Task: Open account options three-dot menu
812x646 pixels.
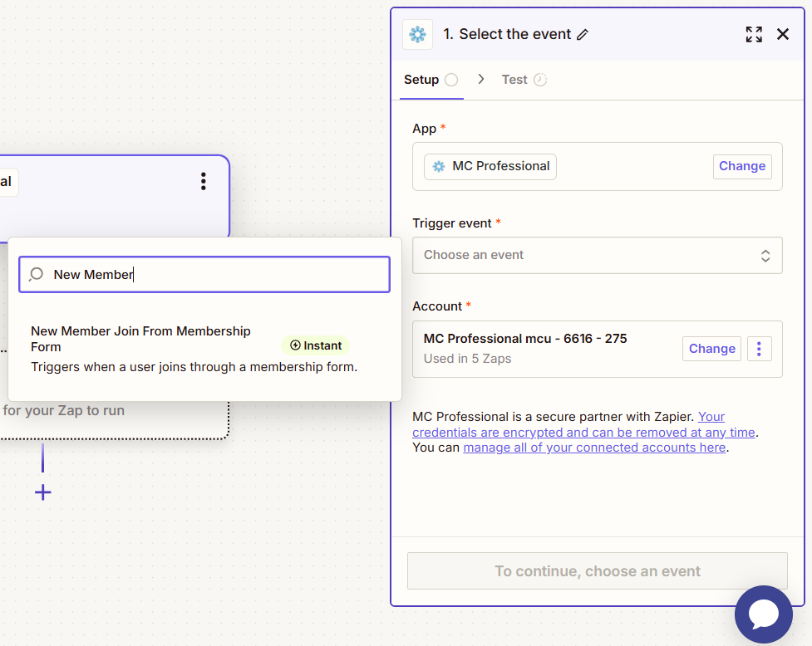Action: 759,349
